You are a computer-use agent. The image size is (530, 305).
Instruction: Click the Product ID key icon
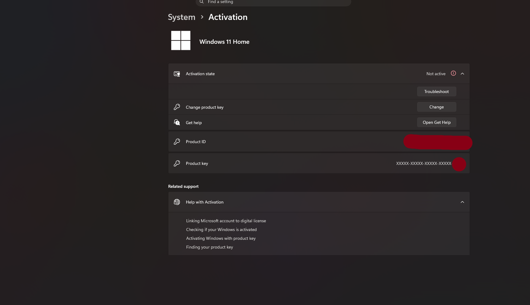[177, 141]
